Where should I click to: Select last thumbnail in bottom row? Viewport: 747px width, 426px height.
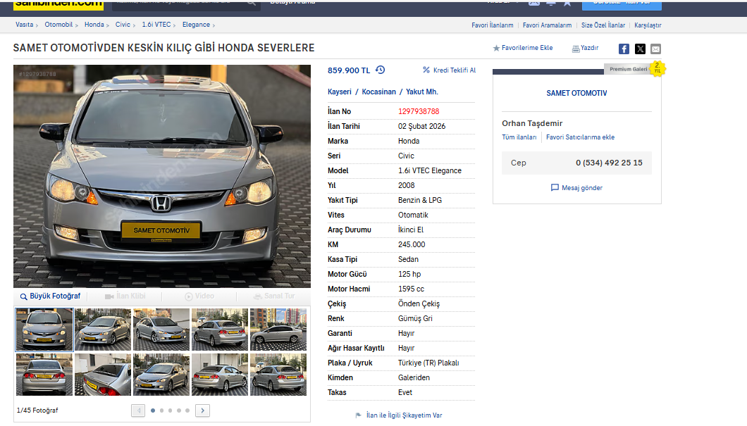(278, 375)
